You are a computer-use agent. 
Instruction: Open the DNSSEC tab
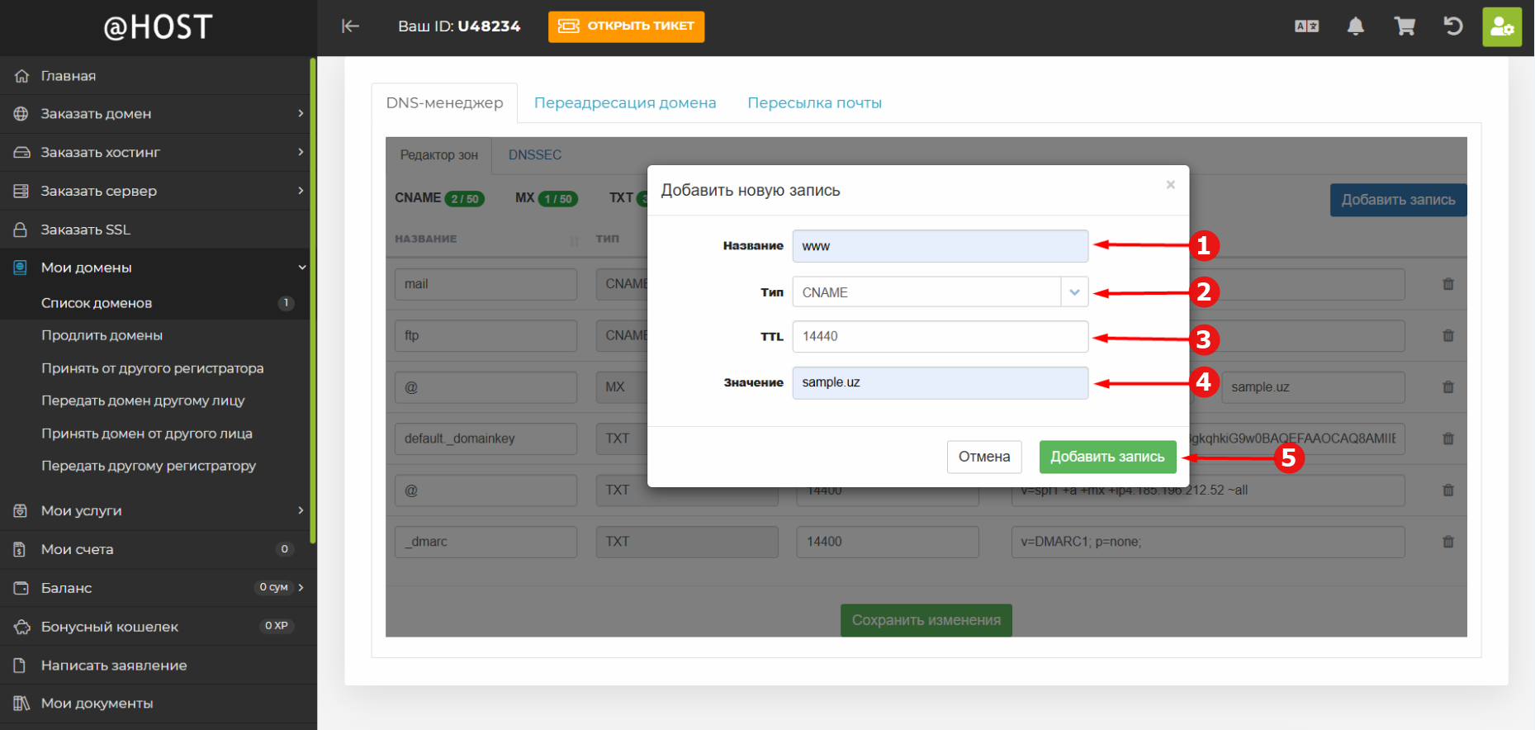[x=535, y=155]
